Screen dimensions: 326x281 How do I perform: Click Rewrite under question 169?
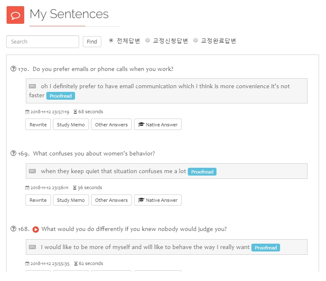pos(38,200)
